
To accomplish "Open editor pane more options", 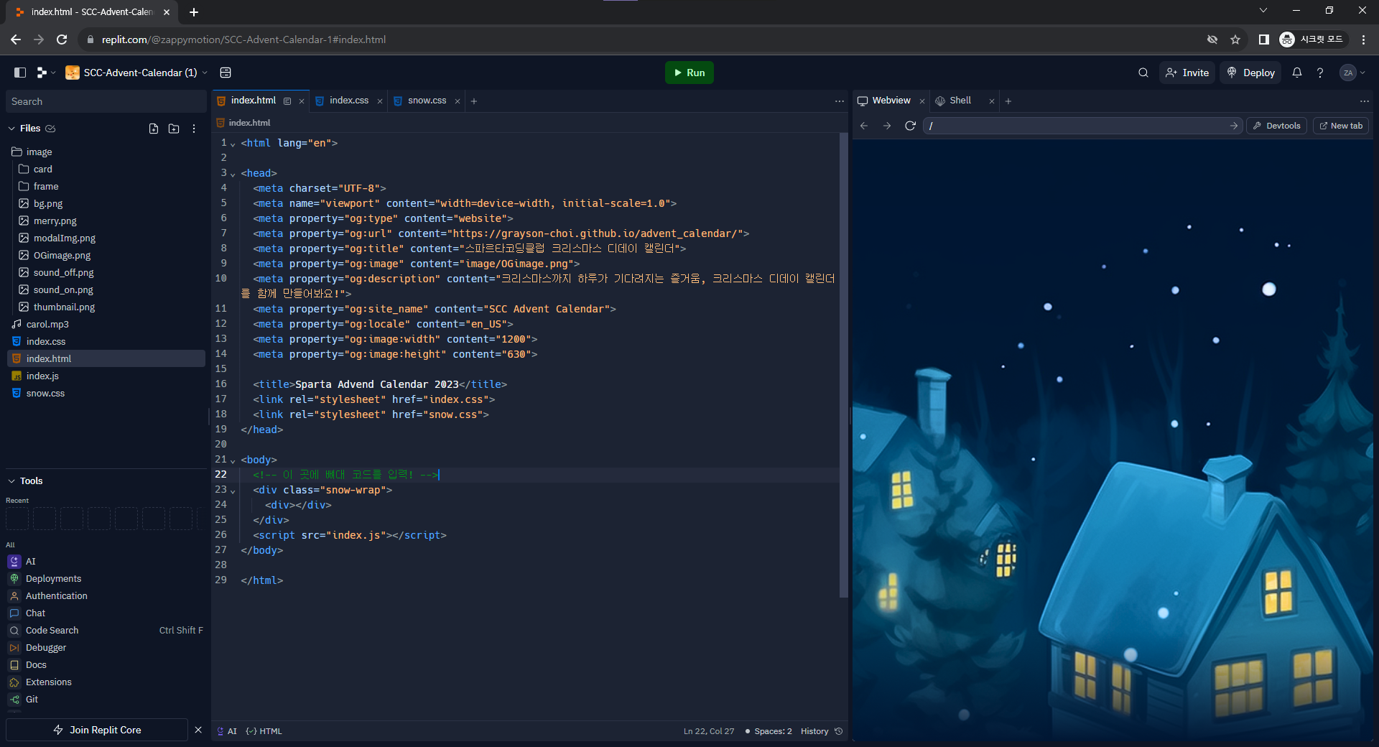I will 840,101.
